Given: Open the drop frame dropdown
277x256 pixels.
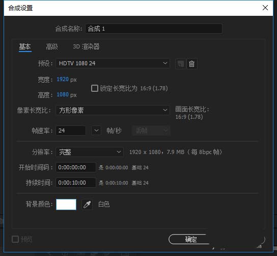Looking at the screenshot, I should [x=151, y=131].
